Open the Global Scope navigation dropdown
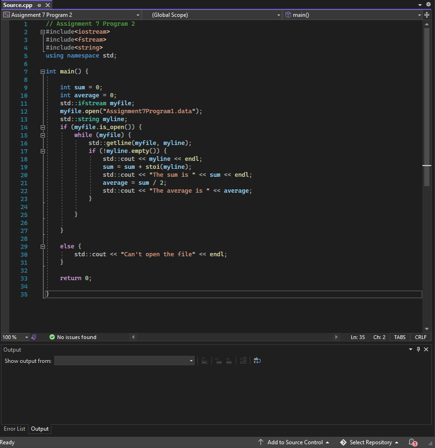 [x=215, y=14]
